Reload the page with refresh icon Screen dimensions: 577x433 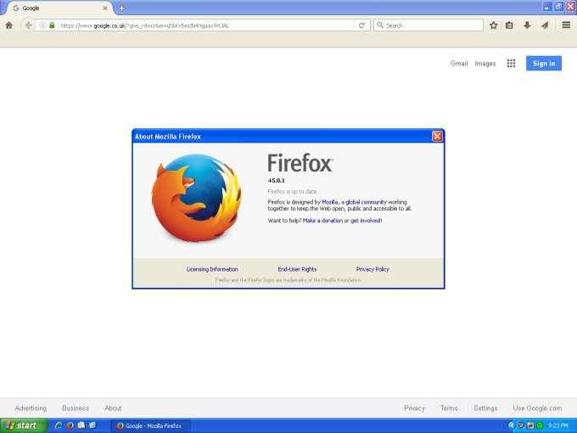361,25
